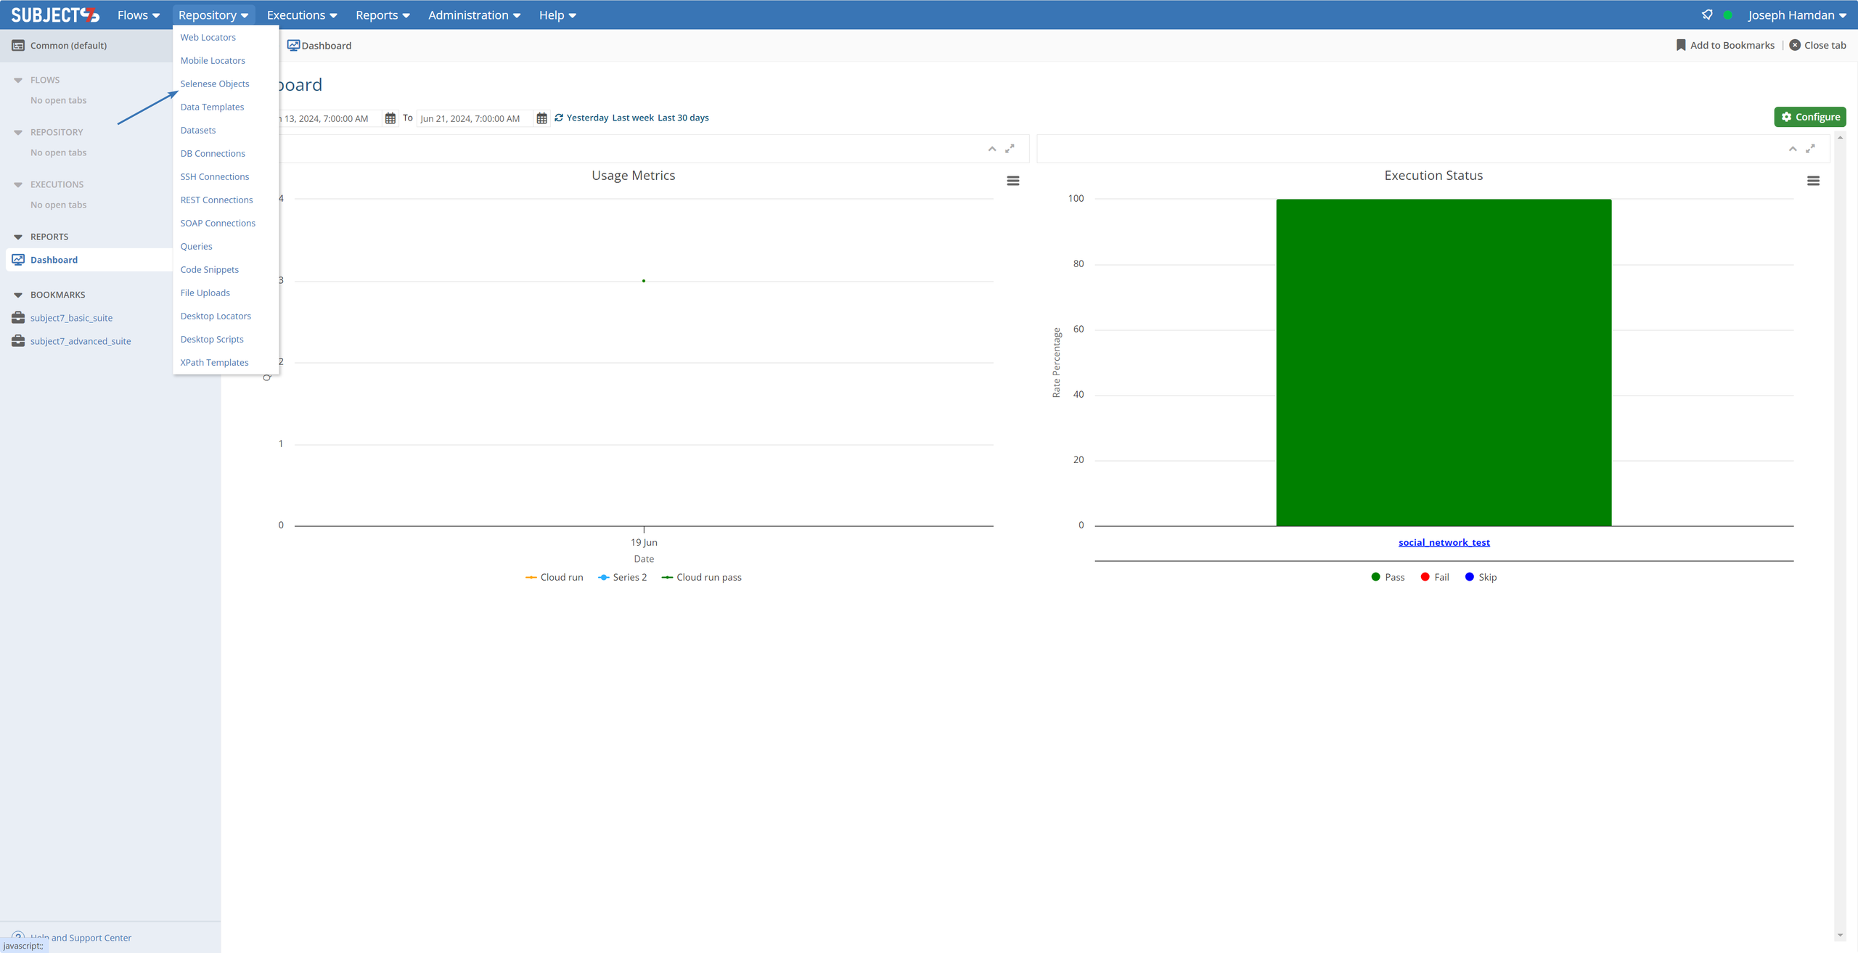Open the Usage Metrics chart hamburger menu
This screenshot has width=1858, height=953.
(1013, 181)
